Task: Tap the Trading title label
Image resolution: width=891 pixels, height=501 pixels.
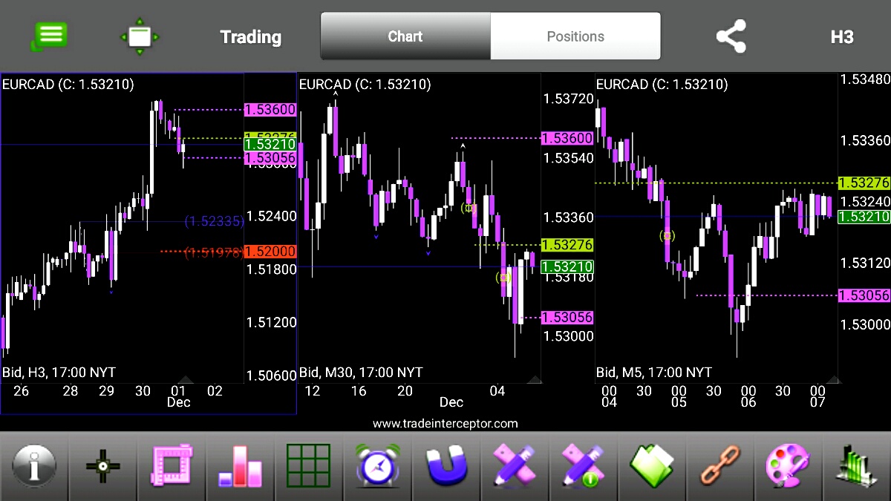Action: coord(251,37)
